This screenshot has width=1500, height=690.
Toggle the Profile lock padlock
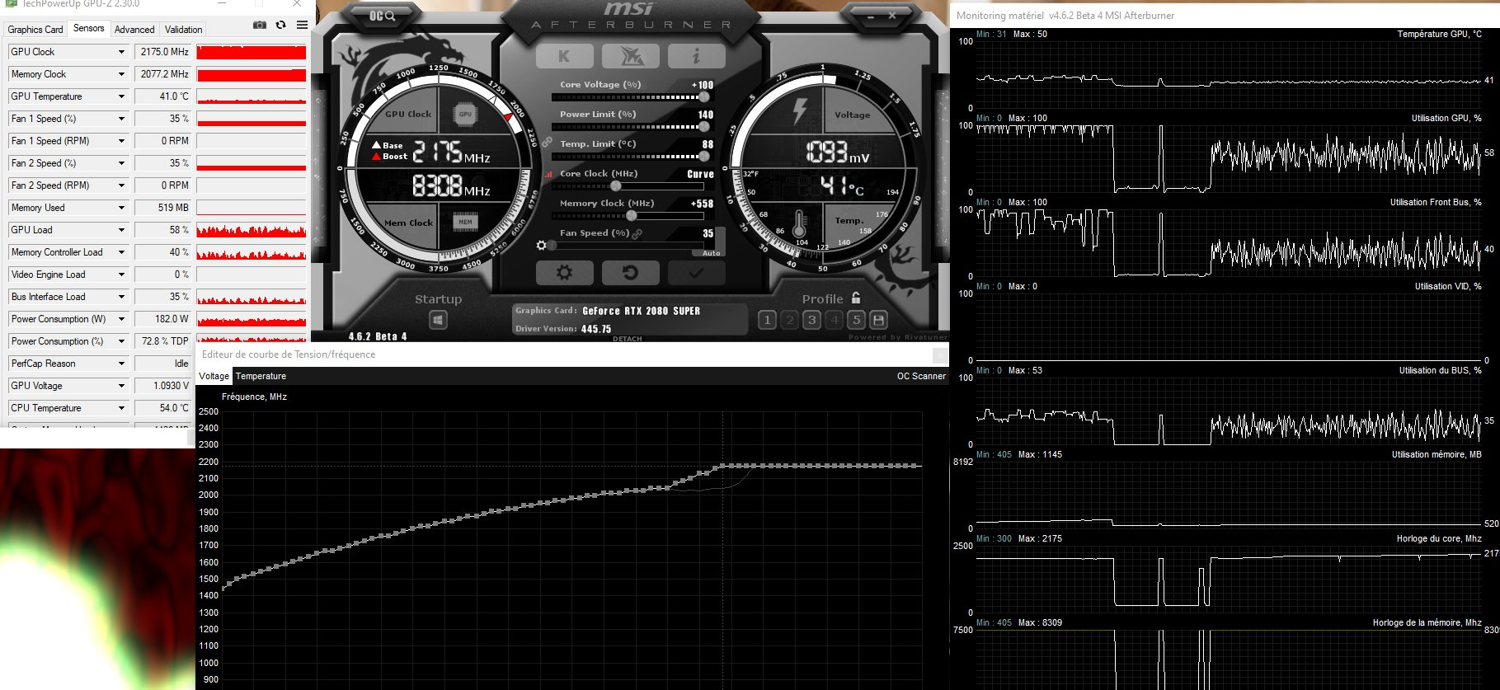(856, 298)
